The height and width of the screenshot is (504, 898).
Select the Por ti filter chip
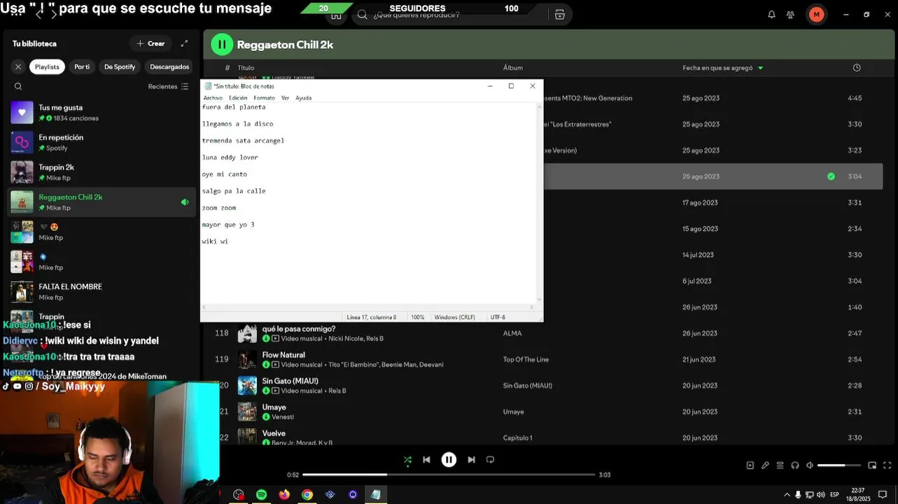pos(82,66)
